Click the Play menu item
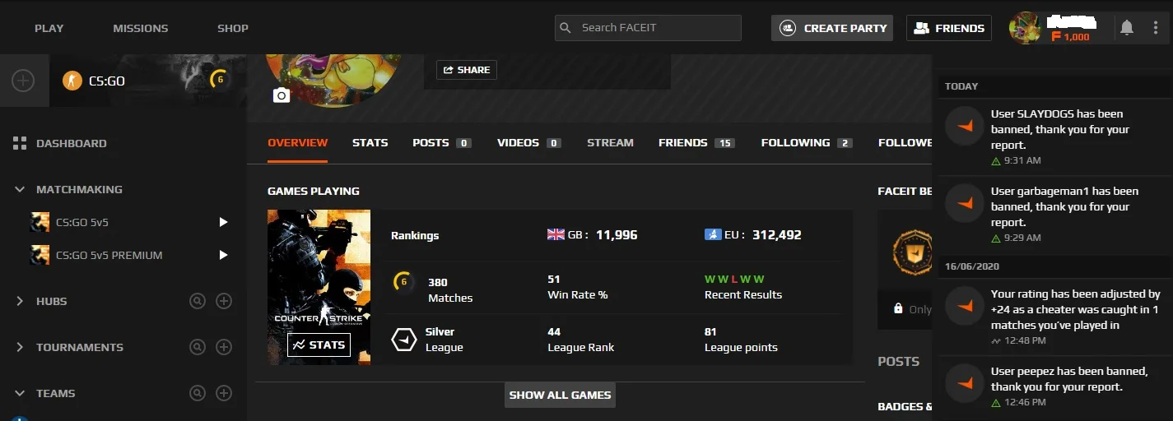Screen dimensions: 1173x421 [x=49, y=28]
